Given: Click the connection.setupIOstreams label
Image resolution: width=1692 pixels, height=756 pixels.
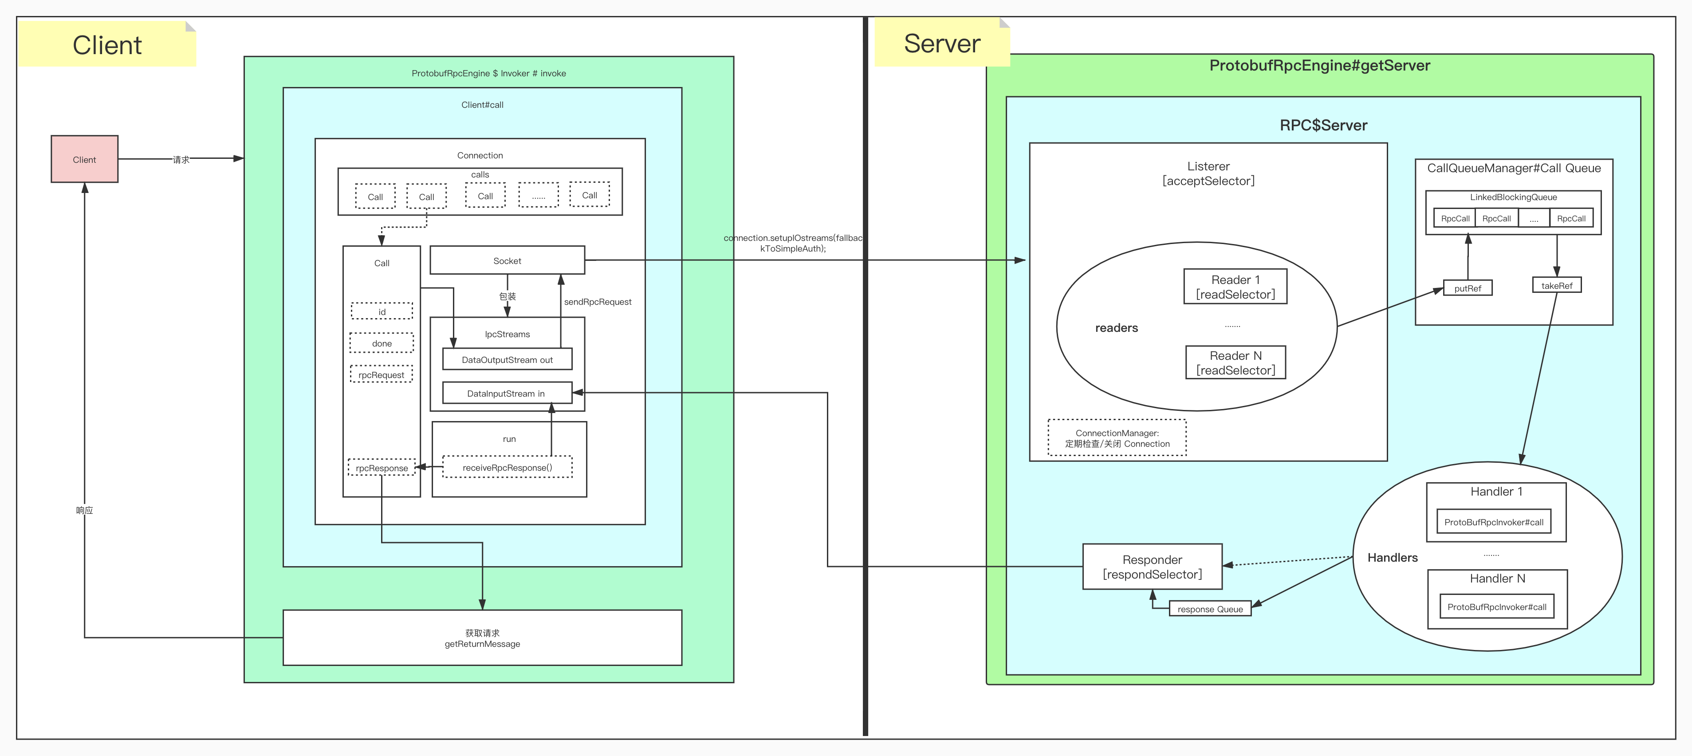Looking at the screenshot, I should pyautogui.click(x=793, y=244).
